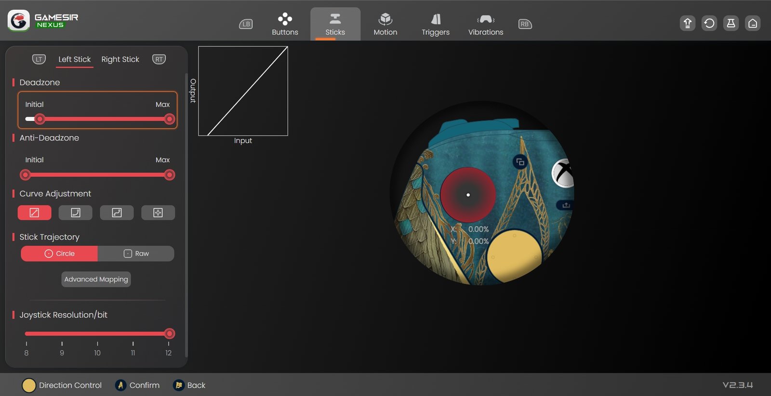Click the Joystick Resolution slider handle

click(169, 333)
